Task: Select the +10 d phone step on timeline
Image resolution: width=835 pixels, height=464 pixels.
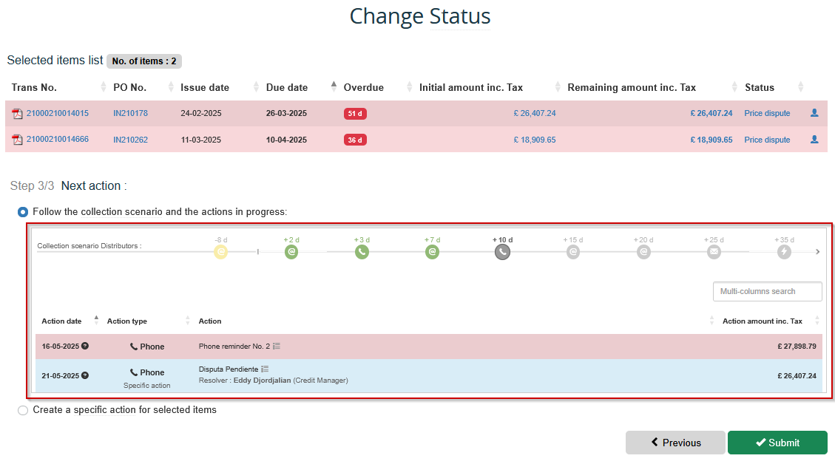Action: (x=502, y=252)
